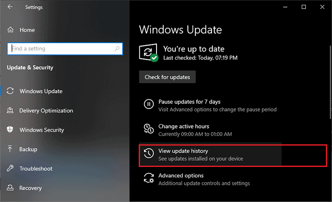Close the Settings window

click(322, 7)
